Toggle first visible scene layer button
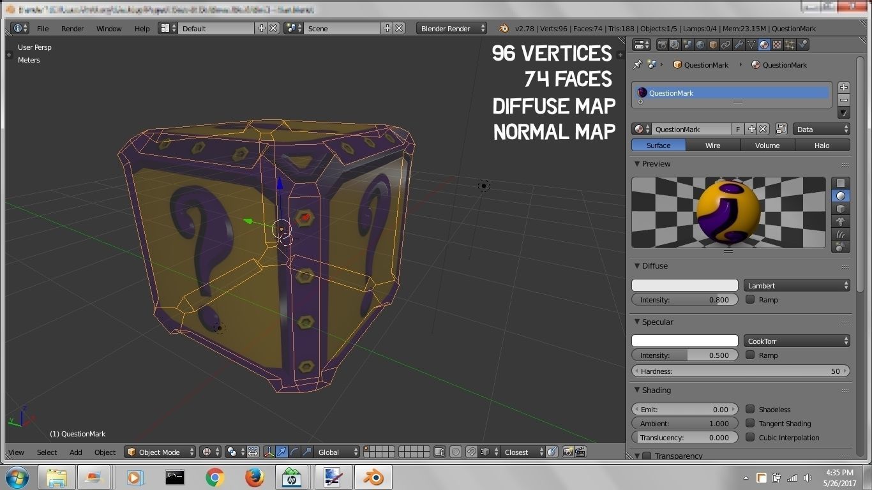The image size is (872, 490). point(367,449)
